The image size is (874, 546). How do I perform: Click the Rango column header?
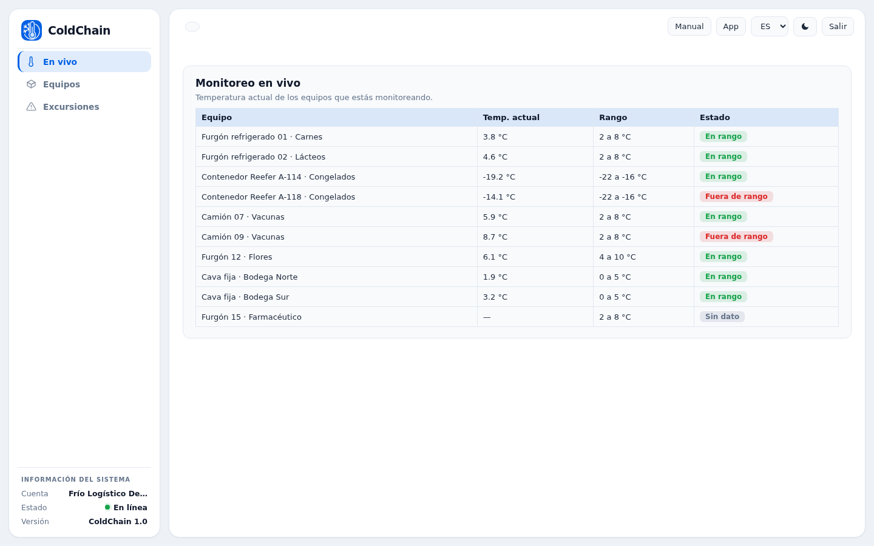643,118
